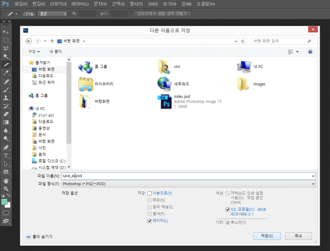Activate the Hand tool
This screenshot has height=251, width=330.
[6, 180]
